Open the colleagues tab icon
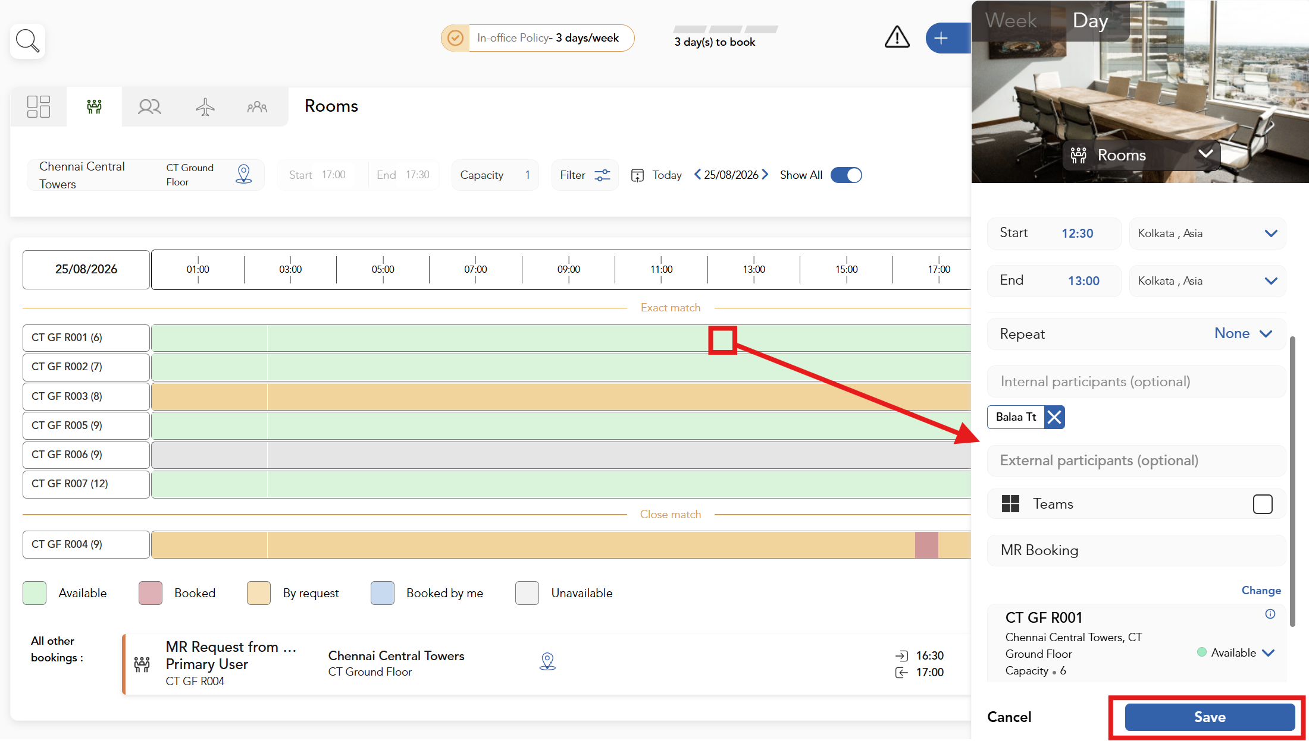1309x741 pixels. (x=149, y=106)
